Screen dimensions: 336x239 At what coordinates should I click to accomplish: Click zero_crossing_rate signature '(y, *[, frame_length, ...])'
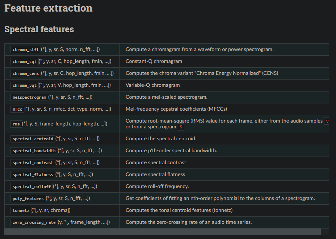[84, 222]
